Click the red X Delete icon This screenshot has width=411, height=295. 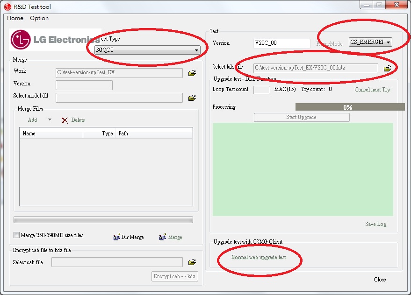click(x=65, y=120)
